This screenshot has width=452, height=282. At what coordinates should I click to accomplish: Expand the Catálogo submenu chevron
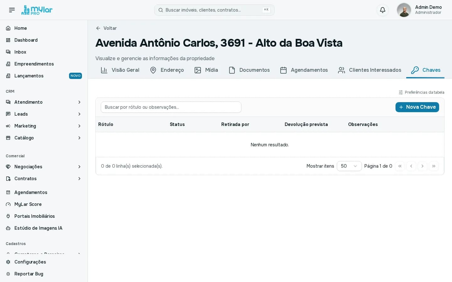click(79, 138)
